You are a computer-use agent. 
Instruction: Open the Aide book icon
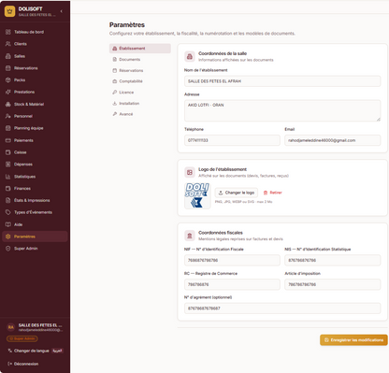(8, 224)
